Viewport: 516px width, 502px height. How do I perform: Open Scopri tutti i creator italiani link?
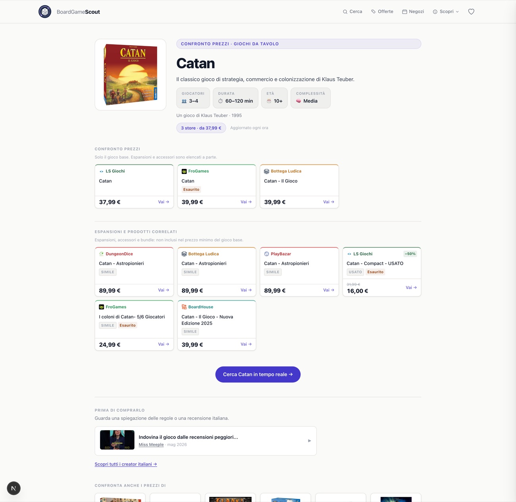[x=126, y=464]
